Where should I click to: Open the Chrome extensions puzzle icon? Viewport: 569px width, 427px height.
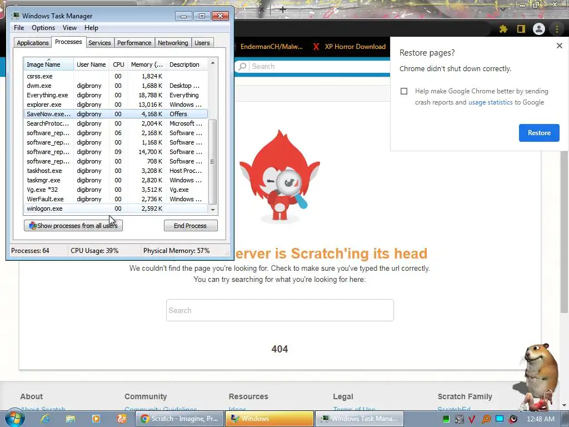point(503,29)
